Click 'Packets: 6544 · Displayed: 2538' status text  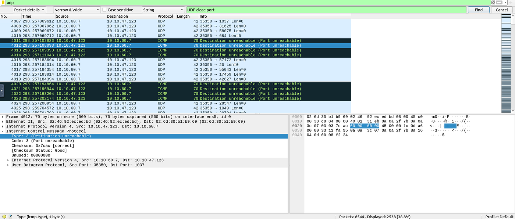coord(374,217)
